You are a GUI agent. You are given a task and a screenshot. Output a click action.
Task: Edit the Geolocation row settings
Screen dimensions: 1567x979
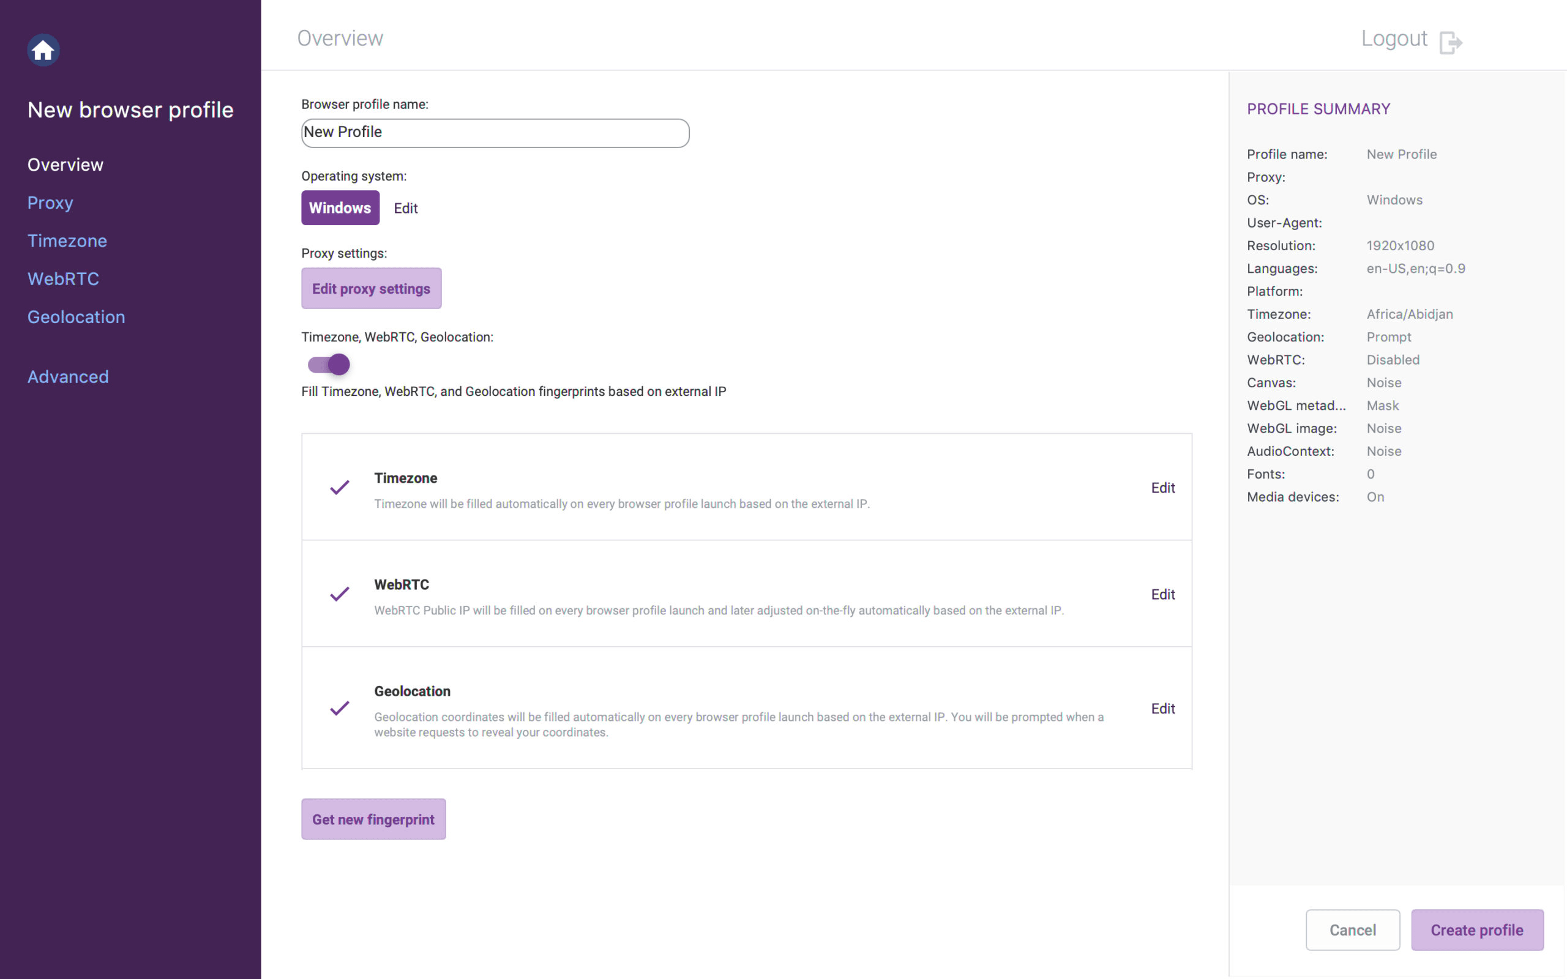1163,709
